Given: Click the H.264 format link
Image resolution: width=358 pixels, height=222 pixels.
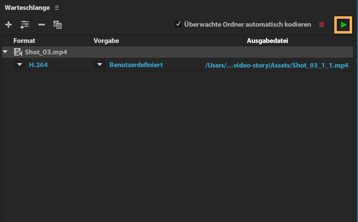Looking at the screenshot, I should click(38, 65).
